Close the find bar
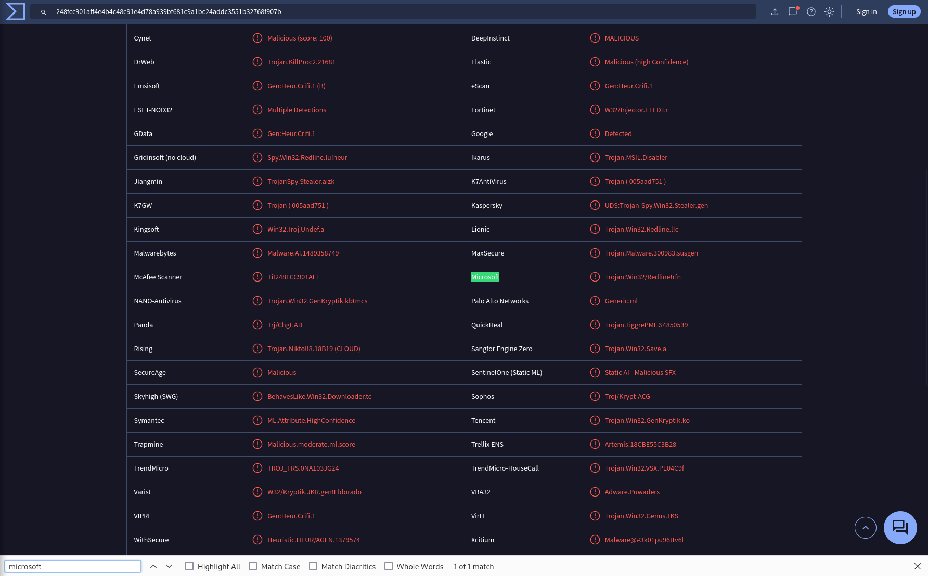The height and width of the screenshot is (576, 928). [x=918, y=566]
